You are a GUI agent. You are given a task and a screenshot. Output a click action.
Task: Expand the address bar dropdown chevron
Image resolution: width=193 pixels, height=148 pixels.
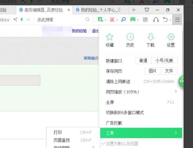click(28, 20)
